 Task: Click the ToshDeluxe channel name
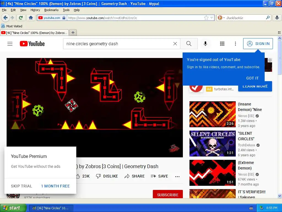246,145
